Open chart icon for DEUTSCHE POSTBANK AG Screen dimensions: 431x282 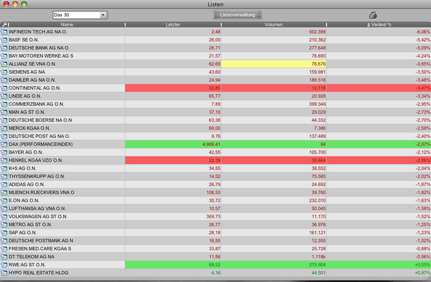tap(4, 241)
